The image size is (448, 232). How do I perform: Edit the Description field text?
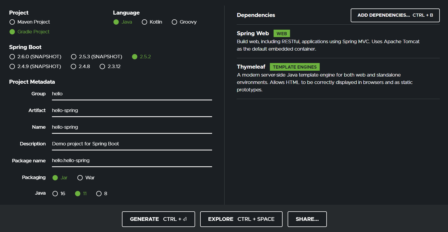132,144
